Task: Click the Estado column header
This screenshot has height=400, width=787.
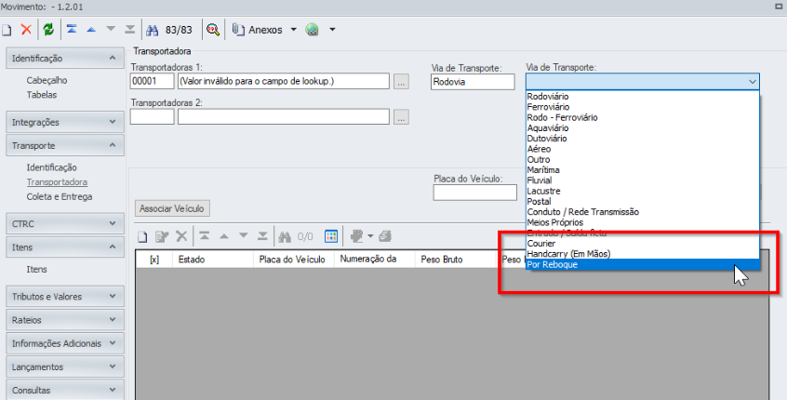Action: click(x=213, y=260)
